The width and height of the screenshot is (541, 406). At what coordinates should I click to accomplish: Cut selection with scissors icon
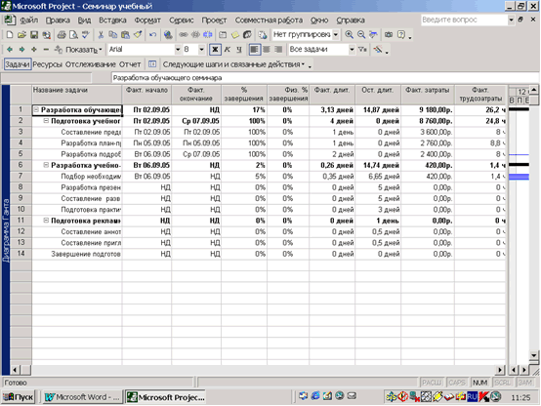101,35
